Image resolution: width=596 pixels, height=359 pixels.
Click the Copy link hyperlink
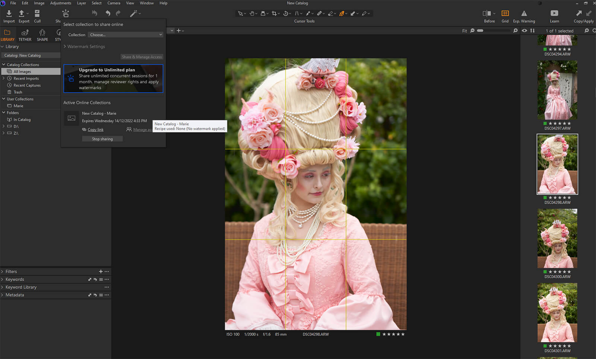point(95,130)
